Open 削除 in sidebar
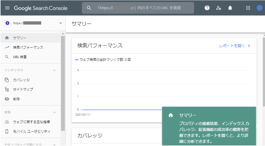The height and width of the screenshot is (146, 265). 30,99
